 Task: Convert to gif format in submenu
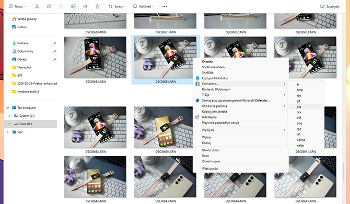point(306,101)
